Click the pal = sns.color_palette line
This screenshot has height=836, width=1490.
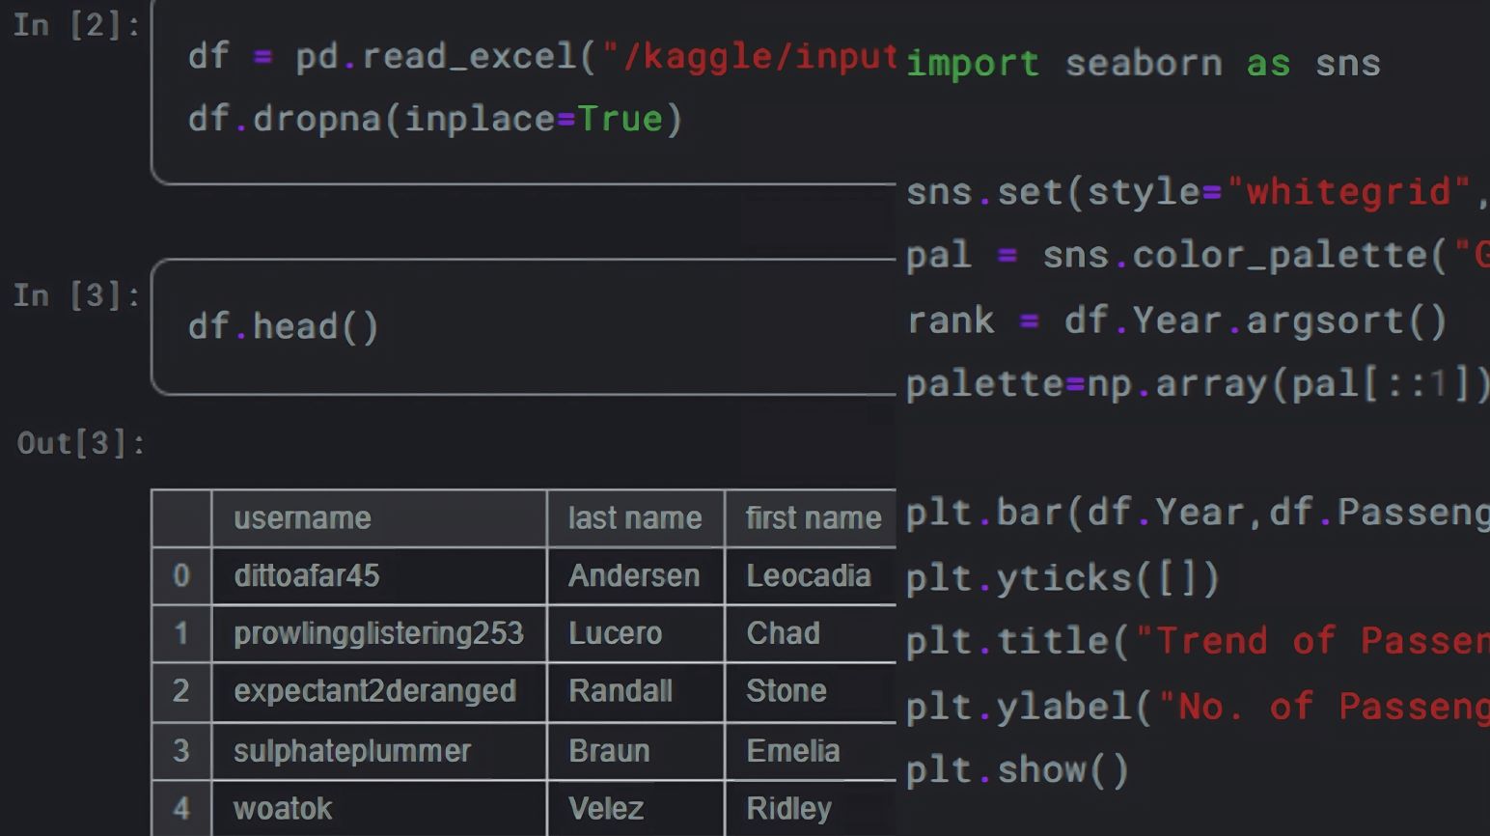point(1197,255)
